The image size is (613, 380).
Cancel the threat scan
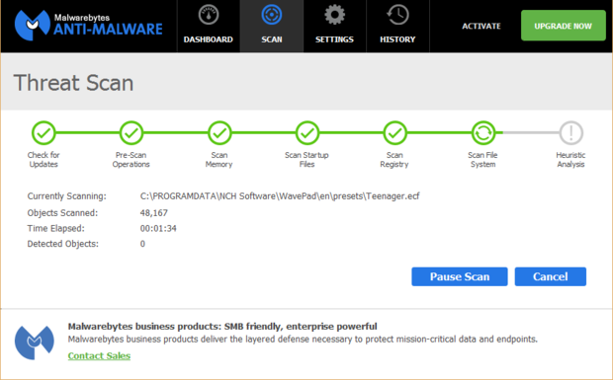pos(550,276)
